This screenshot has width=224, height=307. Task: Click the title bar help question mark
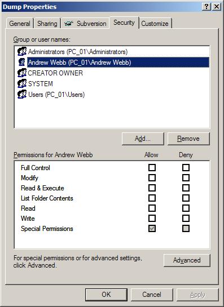coord(206,7)
